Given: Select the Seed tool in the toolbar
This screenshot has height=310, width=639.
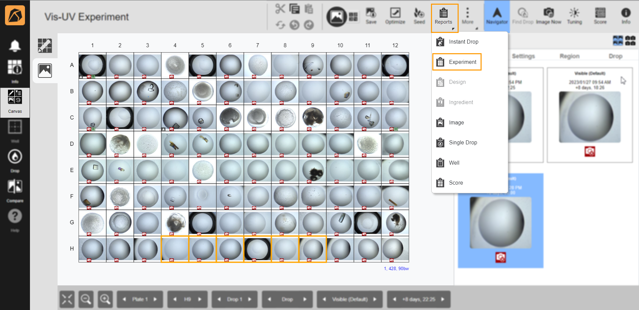Looking at the screenshot, I should [x=419, y=16].
